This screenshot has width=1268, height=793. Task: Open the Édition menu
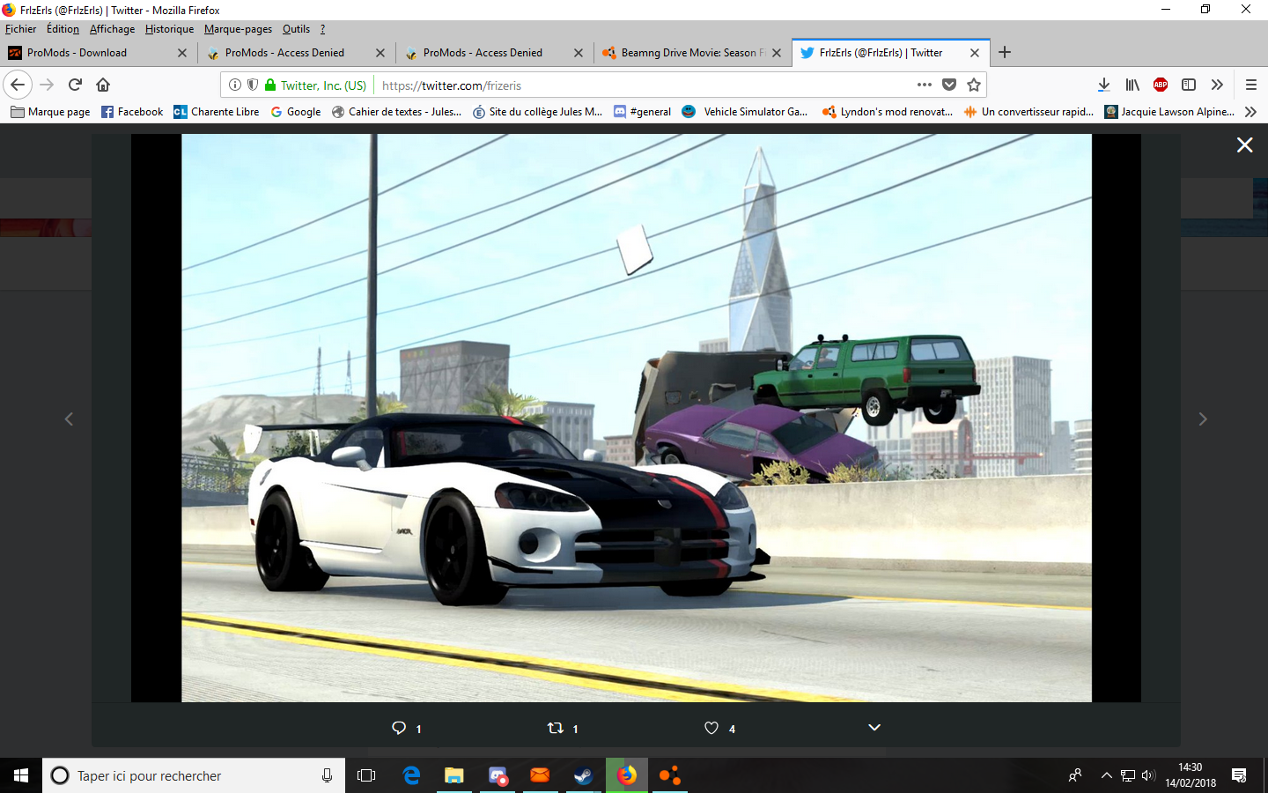[63, 29]
